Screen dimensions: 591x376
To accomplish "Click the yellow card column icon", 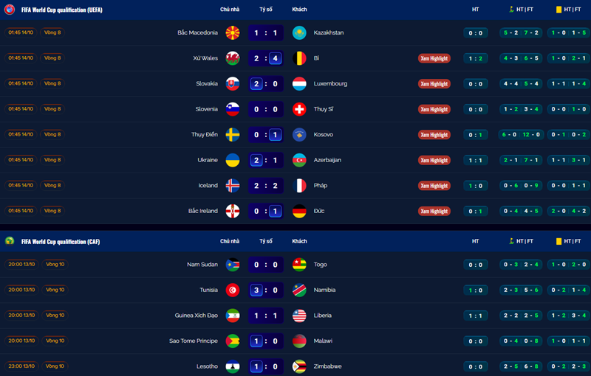I will [558, 10].
